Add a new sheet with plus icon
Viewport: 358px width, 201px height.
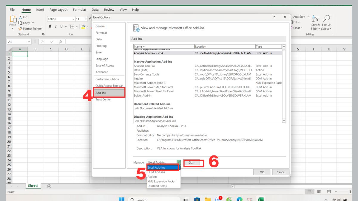point(49,186)
